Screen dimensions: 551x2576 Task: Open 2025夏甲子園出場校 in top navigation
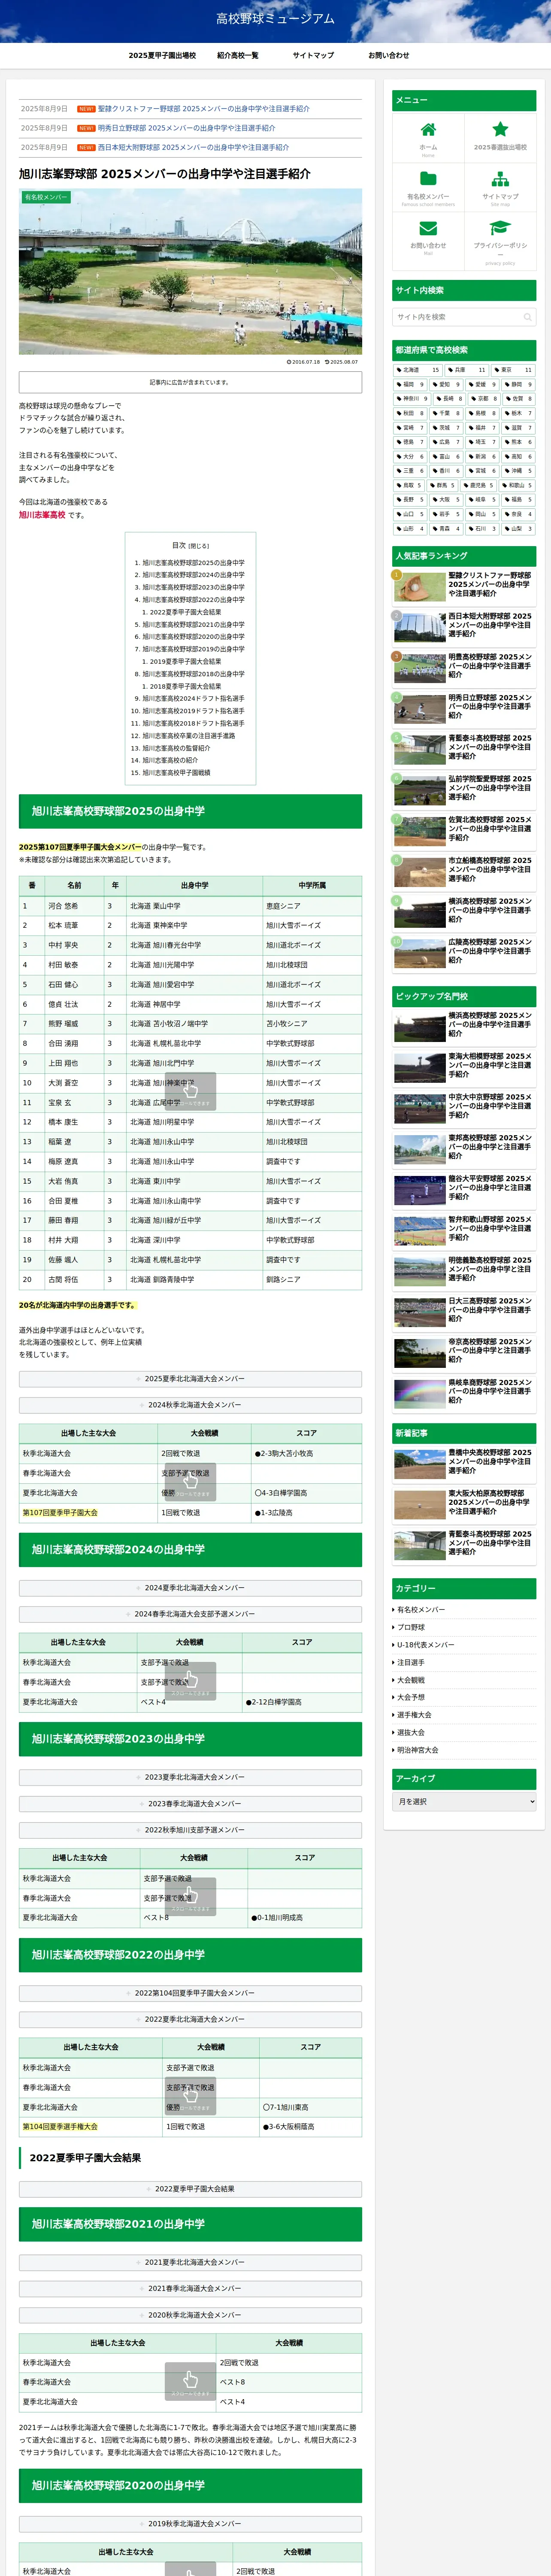[162, 55]
